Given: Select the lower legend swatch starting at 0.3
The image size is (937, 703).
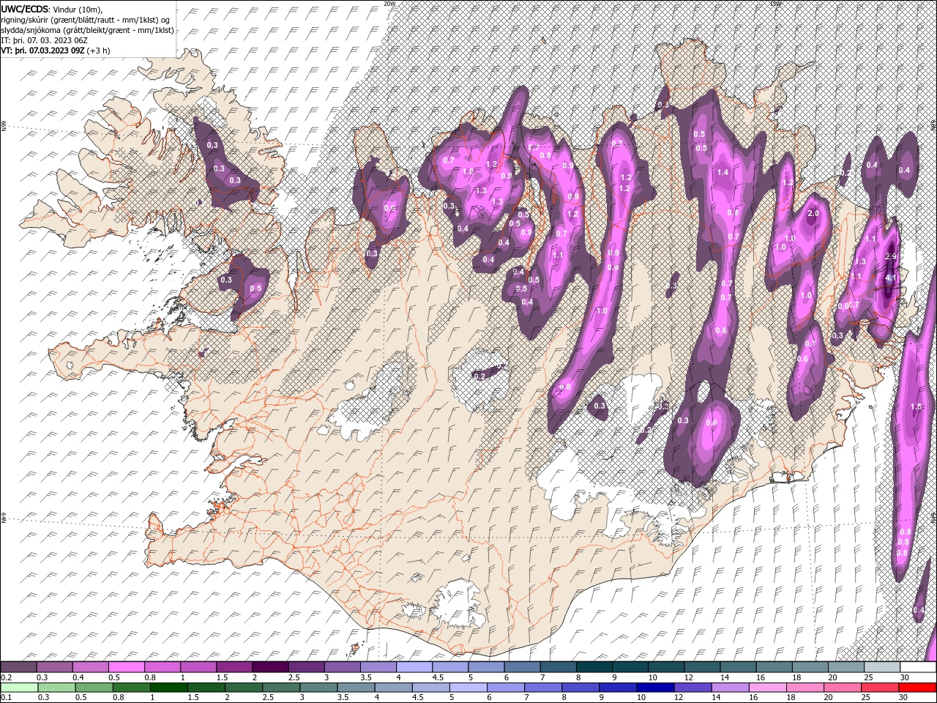Looking at the screenshot, I should coord(56,687).
